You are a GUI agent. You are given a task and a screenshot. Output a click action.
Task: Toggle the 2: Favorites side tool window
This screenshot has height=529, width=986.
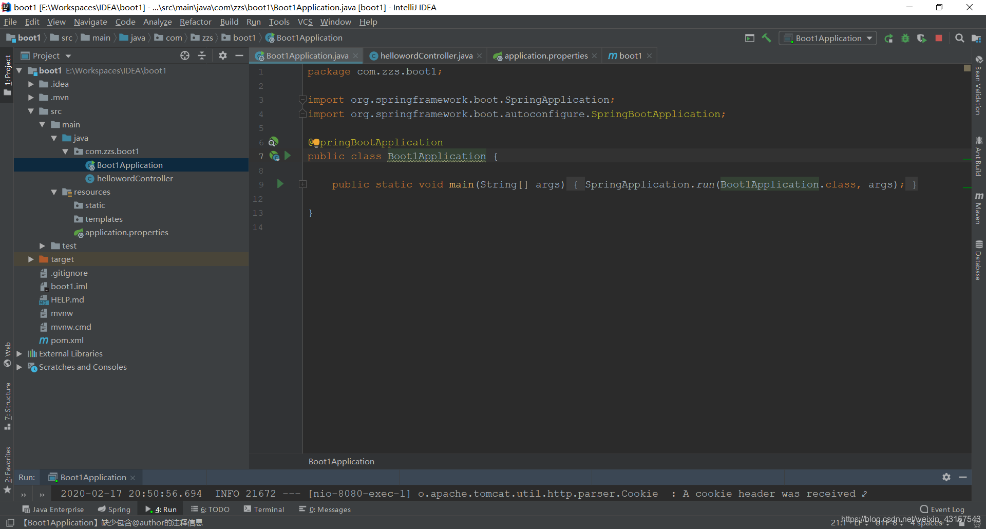tap(7, 470)
